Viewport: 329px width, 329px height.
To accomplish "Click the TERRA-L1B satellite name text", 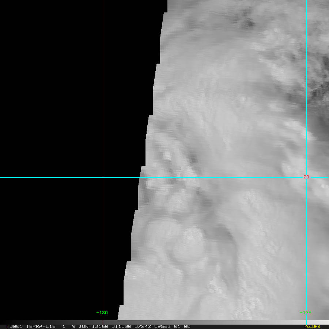I will point(41,326).
